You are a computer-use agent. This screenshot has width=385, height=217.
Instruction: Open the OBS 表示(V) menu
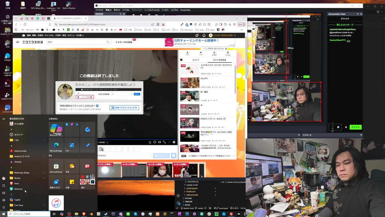[117, 10]
